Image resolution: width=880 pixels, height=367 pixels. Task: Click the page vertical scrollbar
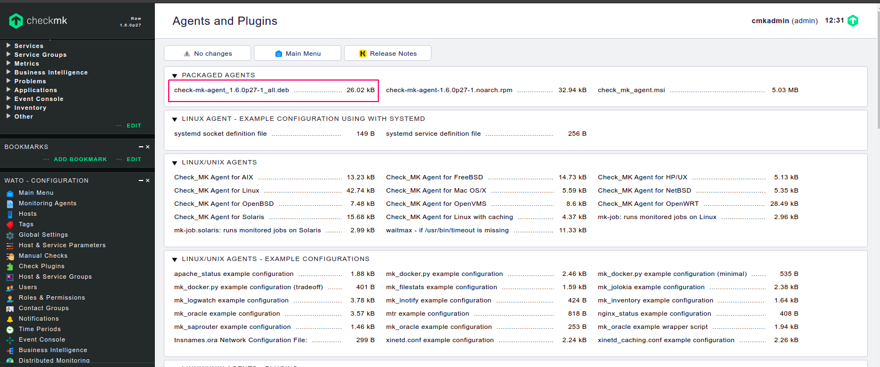point(877,69)
